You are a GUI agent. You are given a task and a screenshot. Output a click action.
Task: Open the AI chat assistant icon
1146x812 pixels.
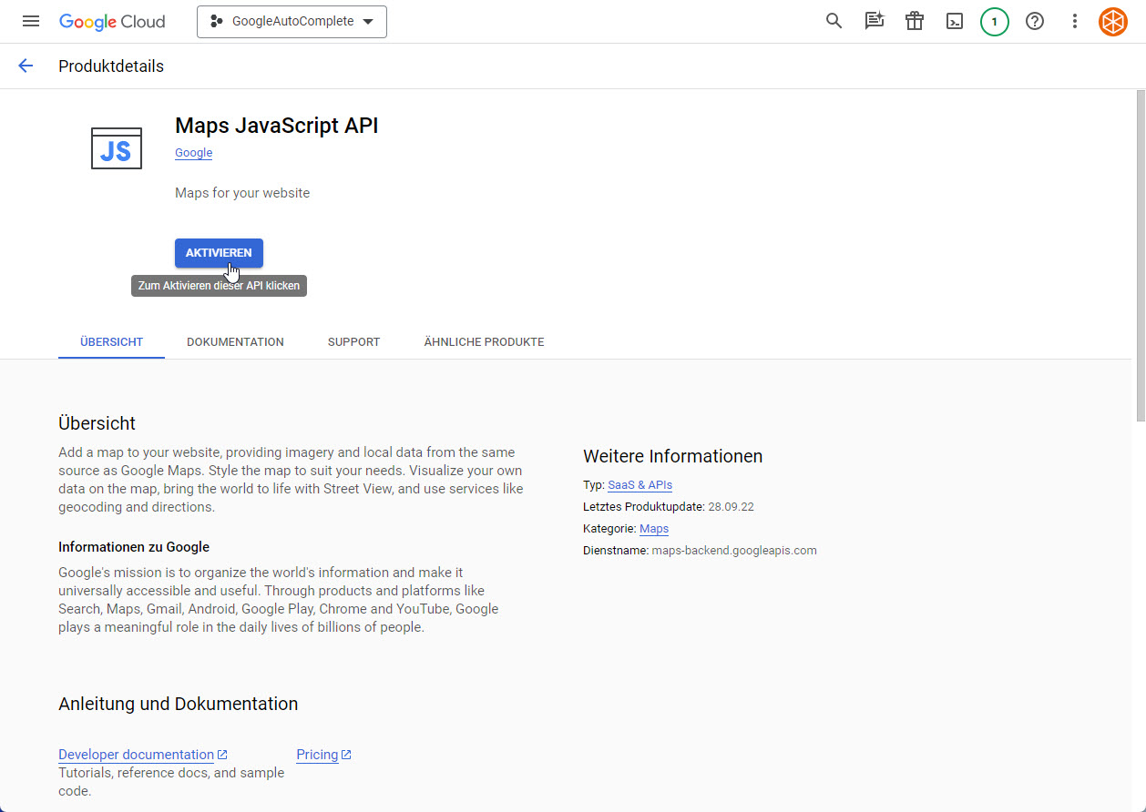coord(875,21)
